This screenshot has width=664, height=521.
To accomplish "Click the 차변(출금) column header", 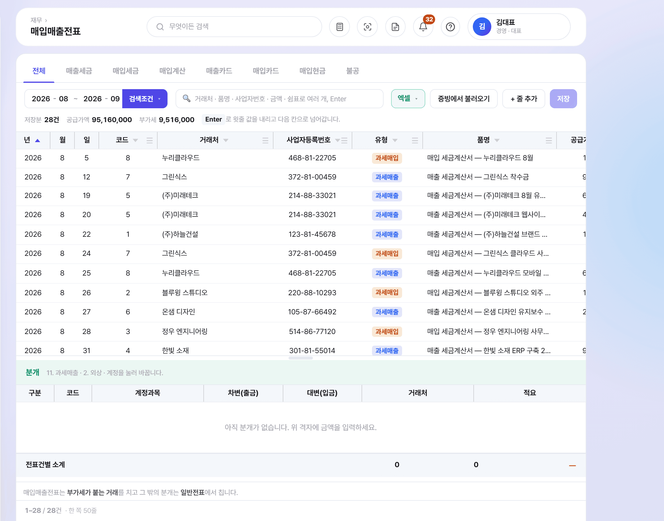I will coord(243,393).
